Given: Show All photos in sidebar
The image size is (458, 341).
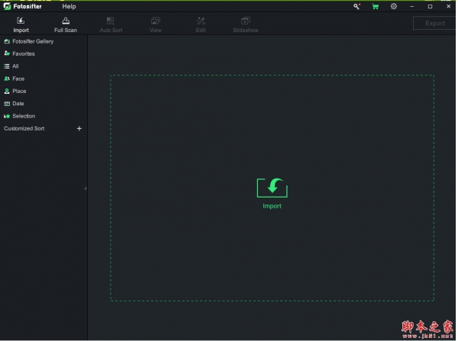Looking at the screenshot, I should [15, 66].
